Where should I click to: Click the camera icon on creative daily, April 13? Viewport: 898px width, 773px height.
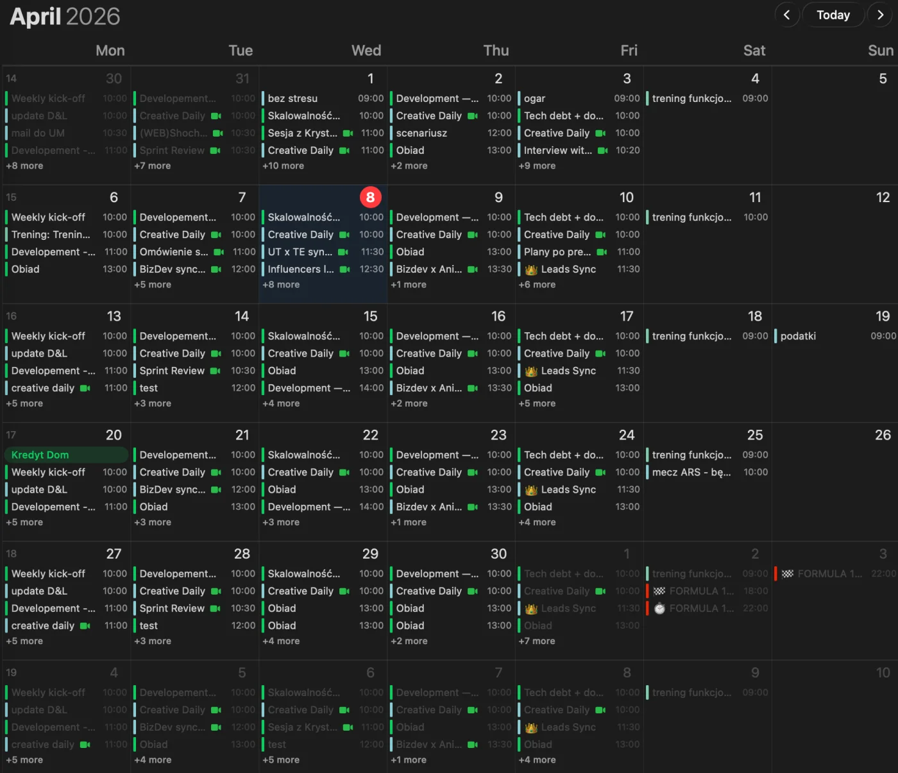pos(87,387)
